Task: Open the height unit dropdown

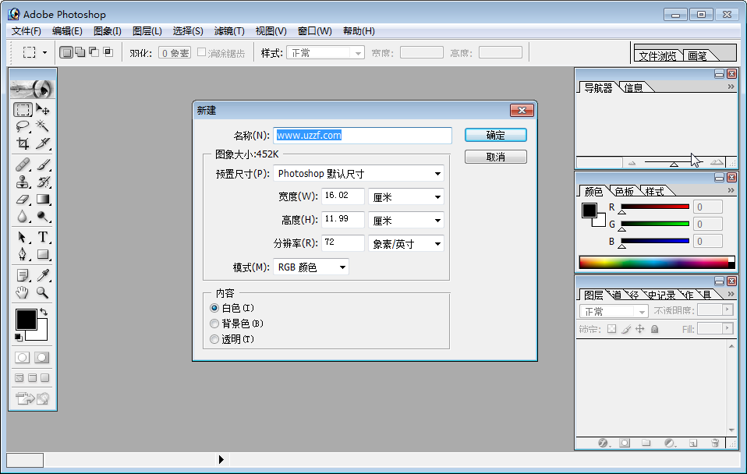Action: [406, 220]
